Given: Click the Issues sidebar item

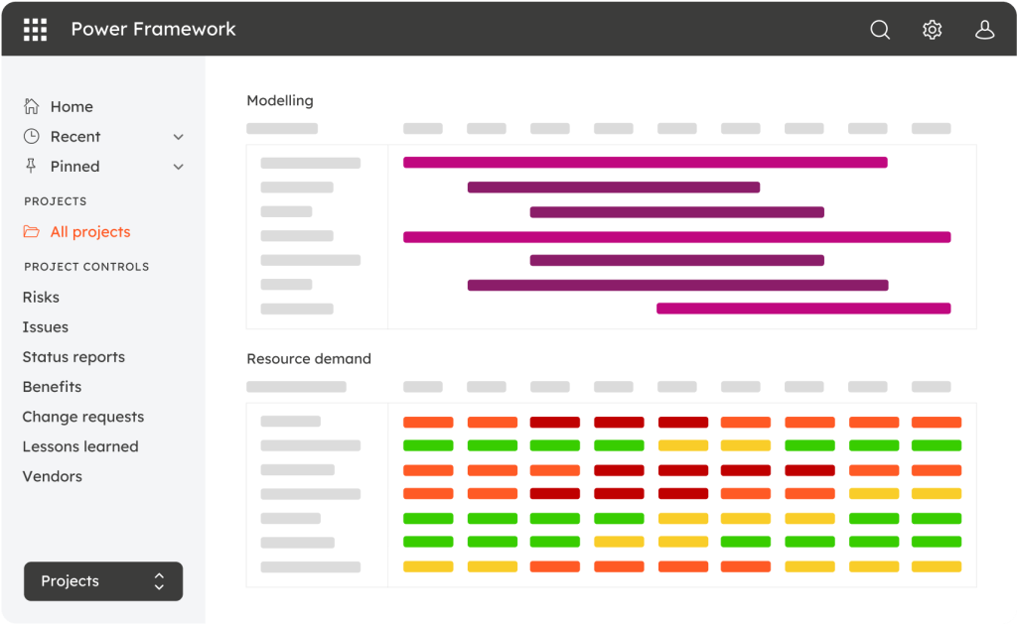Looking at the screenshot, I should point(46,327).
